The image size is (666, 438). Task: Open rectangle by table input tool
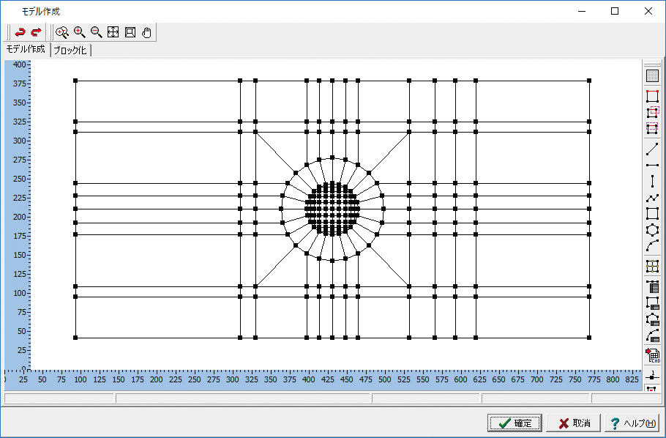pyautogui.click(x=652, y=302)
